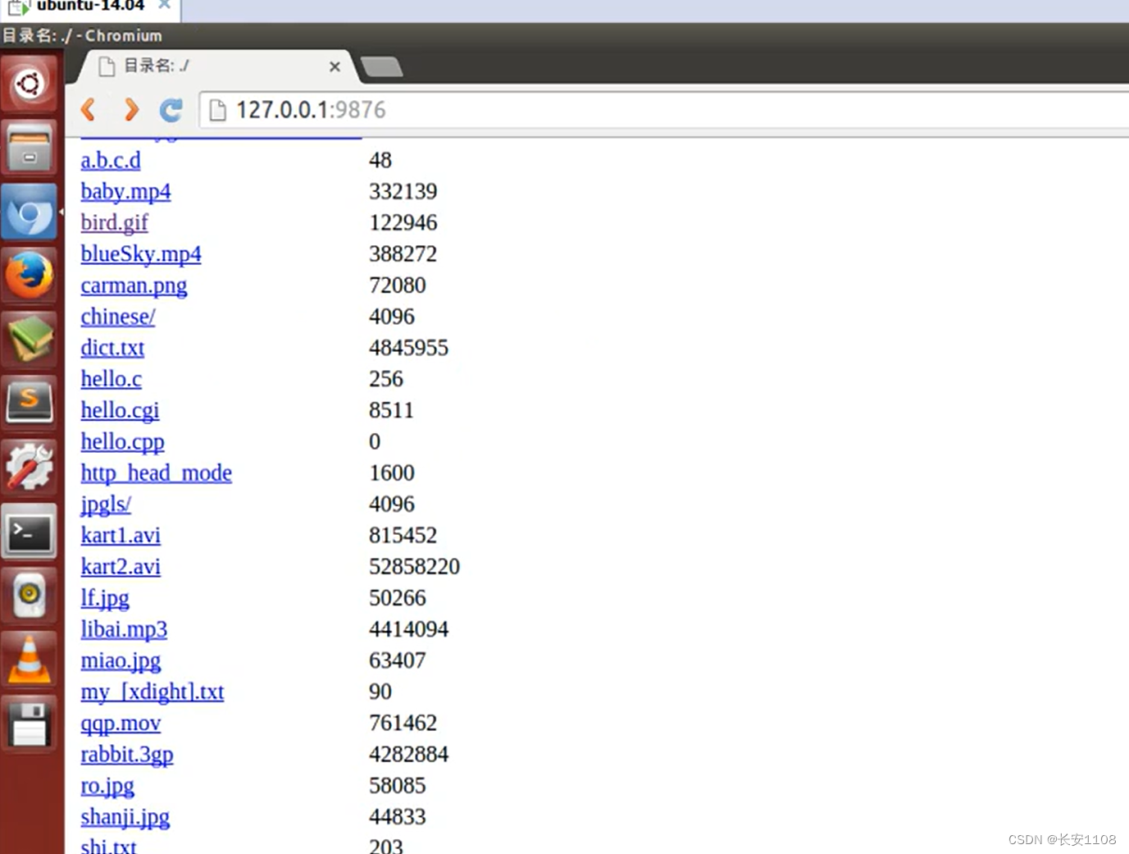1129x854 pixels.
Task: Open the Files manager from dock
Action: coord(30,148)
